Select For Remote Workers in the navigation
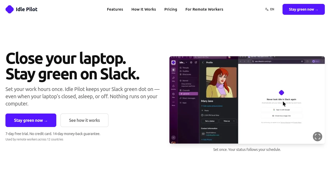330x169 pixels. click(204, 9)
